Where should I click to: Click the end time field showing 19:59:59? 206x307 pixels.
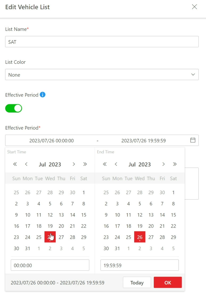(139, 265)
